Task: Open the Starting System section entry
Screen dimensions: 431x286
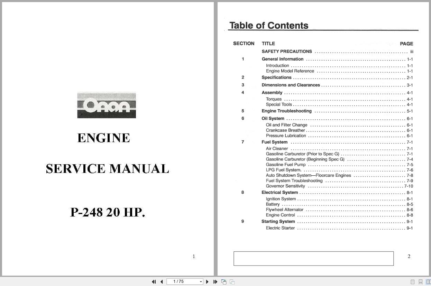Action: 278,221
